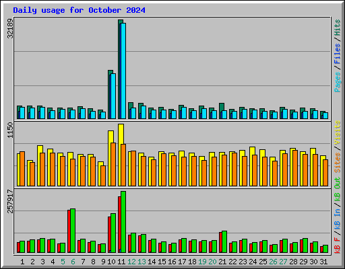Click the red kB F bar for day 10
Image resolution: width=345 pixels, height=269 pixels.
click(x=109, y=235)
